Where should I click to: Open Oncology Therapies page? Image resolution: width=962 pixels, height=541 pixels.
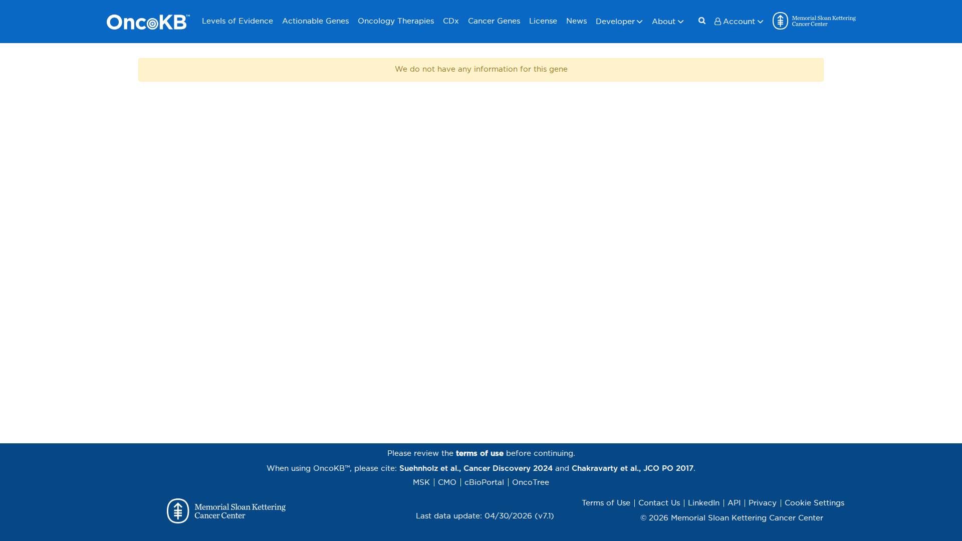tap(396, 21)
